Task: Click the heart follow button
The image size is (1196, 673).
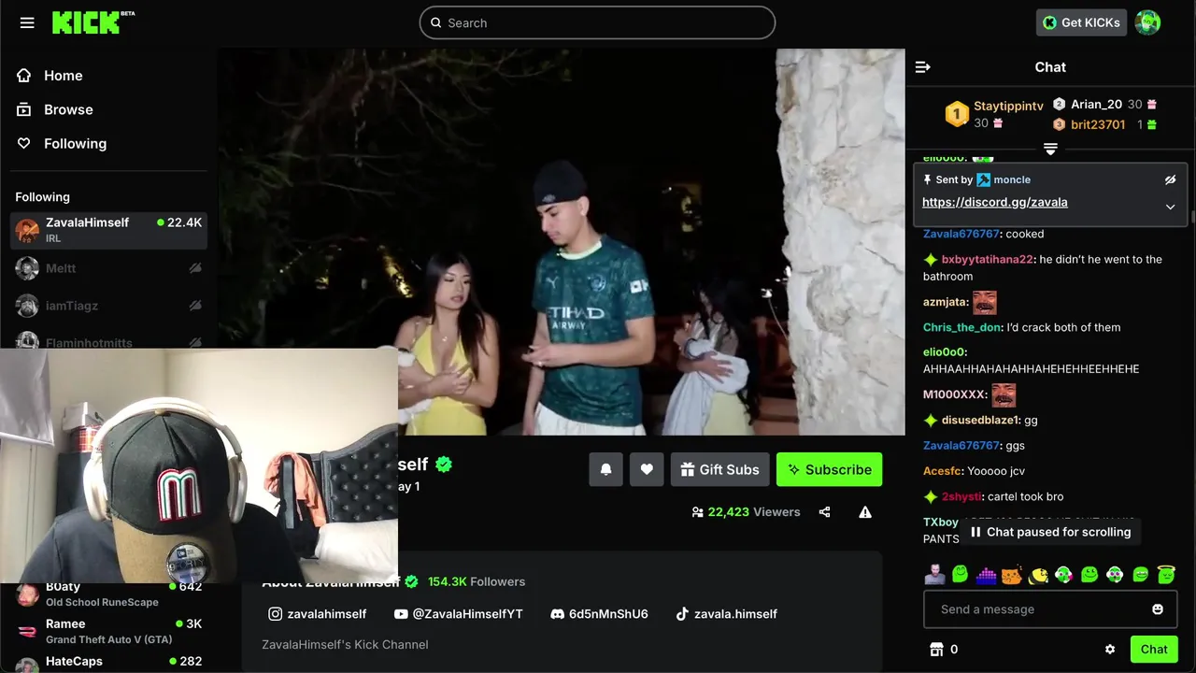Action: click(647, 469)
